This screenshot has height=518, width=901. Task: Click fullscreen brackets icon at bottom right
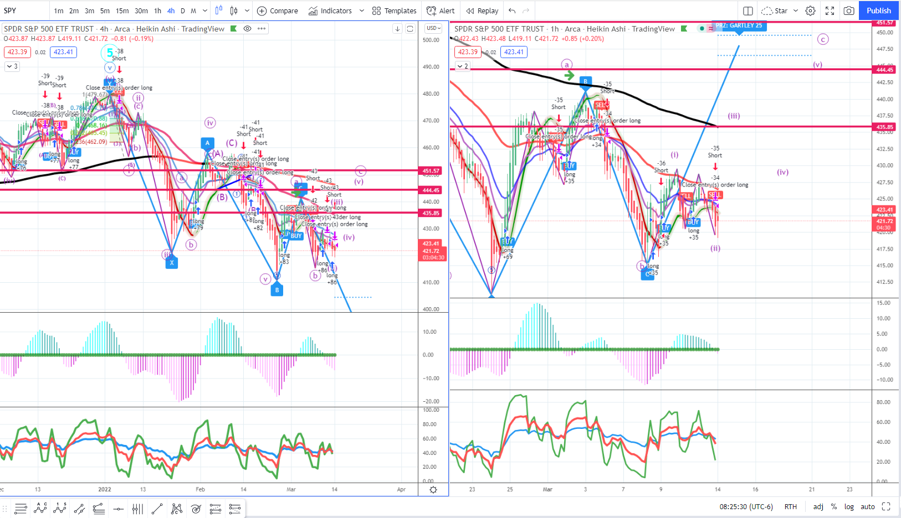(x=886, y=506)
